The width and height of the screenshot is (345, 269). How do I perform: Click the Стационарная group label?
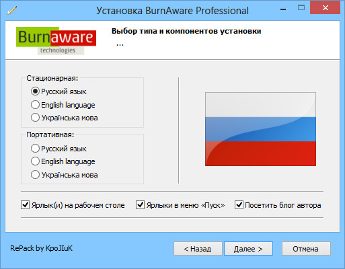(52, 78)
